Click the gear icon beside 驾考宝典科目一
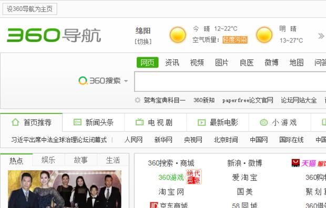The image size is (326, 208). 138,100
